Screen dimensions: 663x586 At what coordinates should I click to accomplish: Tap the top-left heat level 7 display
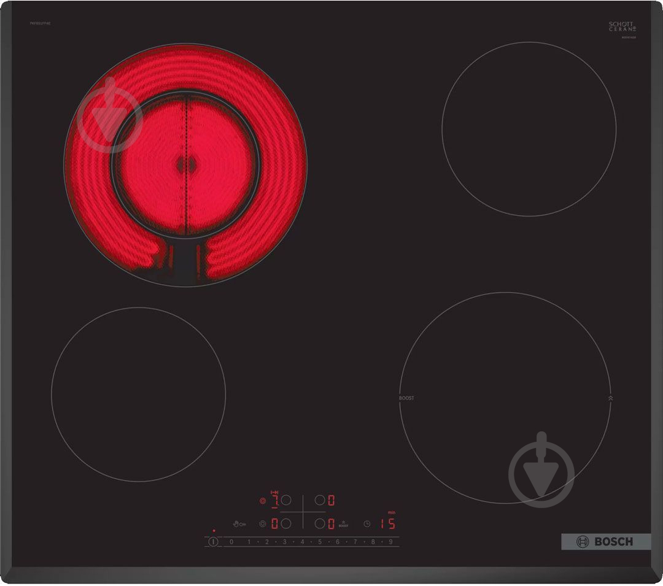coord(274,501)
